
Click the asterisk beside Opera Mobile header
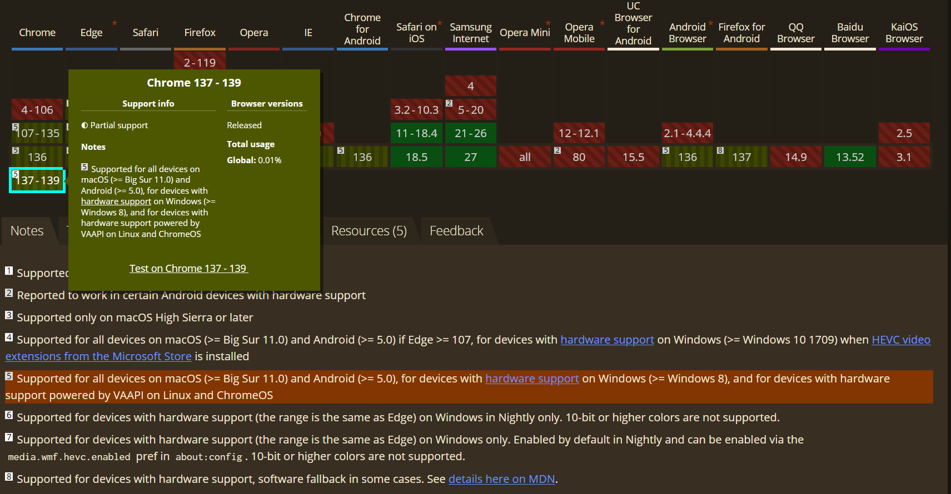(x=602, y=23)
